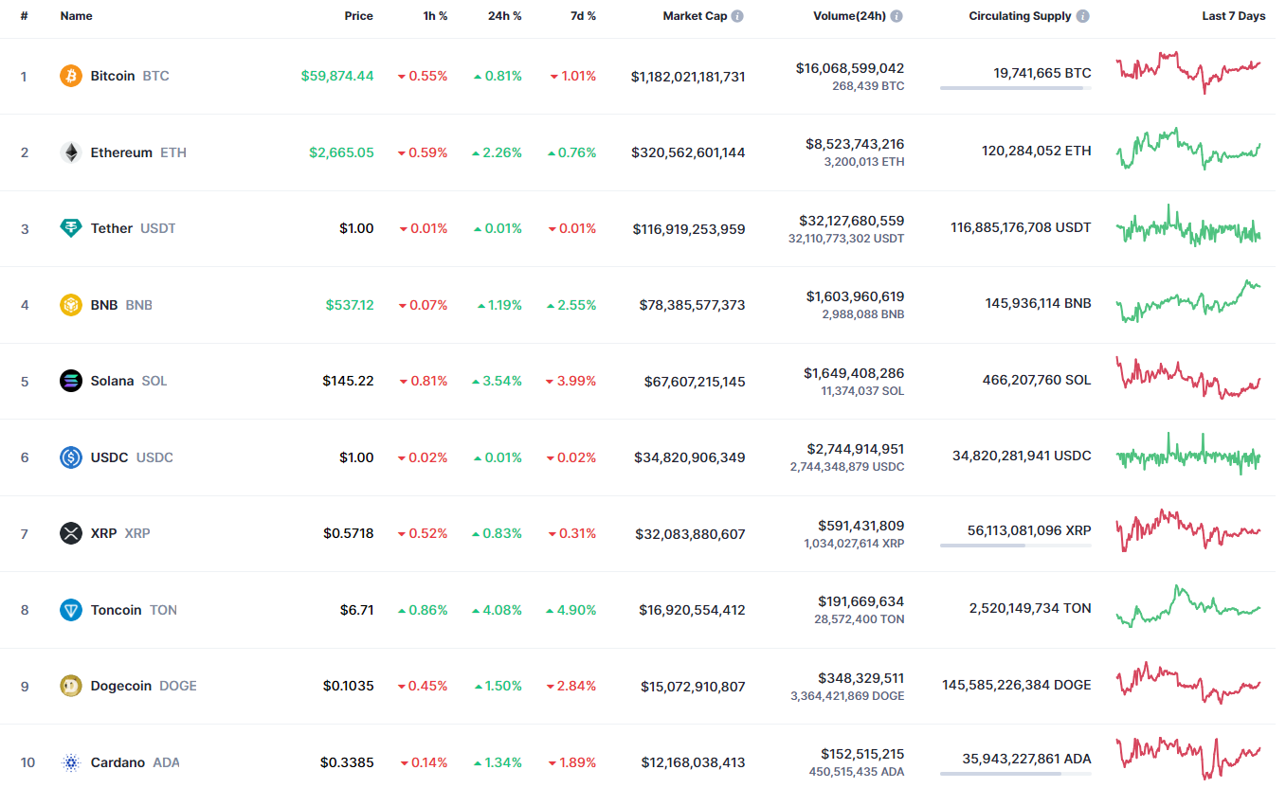Open Dogecoin 7-day price chart
Screen dimensions: 1286x788
point(1188,683)
